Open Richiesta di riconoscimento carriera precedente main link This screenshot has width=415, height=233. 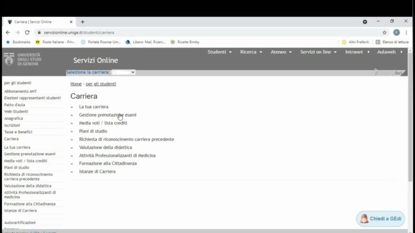click(x=126, y=139)
